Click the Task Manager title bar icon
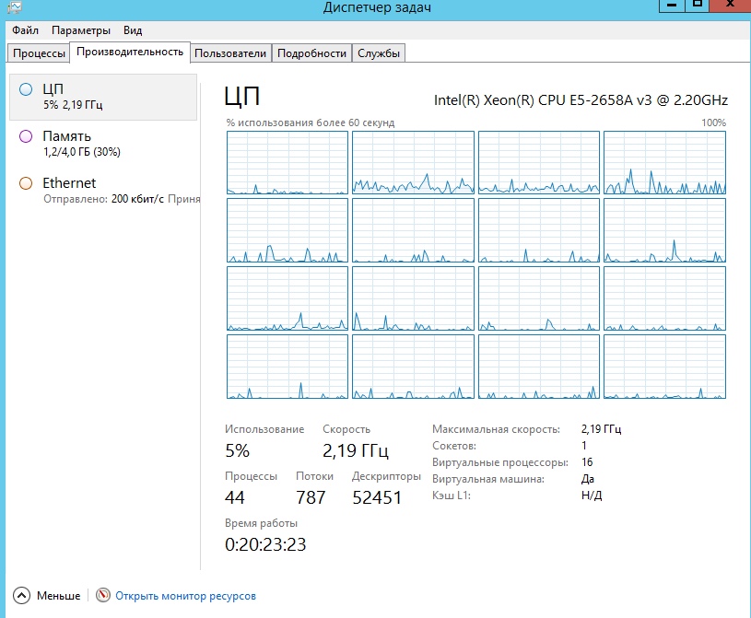The width and height of the screenshot is (751, 618). tap(15, 6)
